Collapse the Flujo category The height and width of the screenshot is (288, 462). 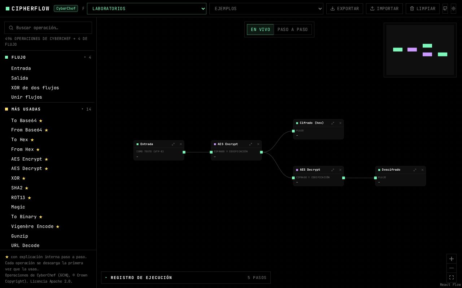[48, 57]
